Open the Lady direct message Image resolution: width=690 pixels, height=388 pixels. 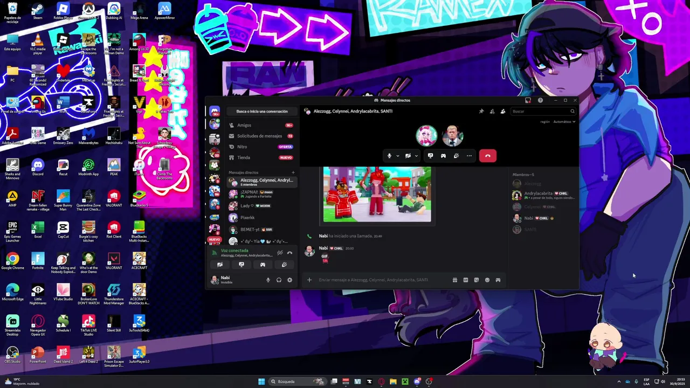pyautogui.click(x=261, y=206)
